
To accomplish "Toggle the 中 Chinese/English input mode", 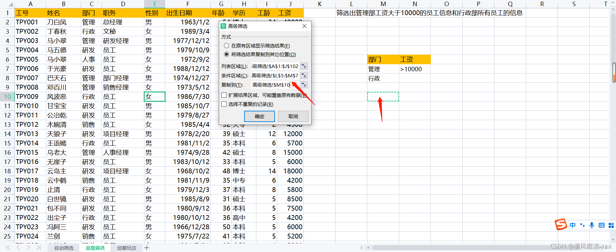I will click(x=573, y=225).
